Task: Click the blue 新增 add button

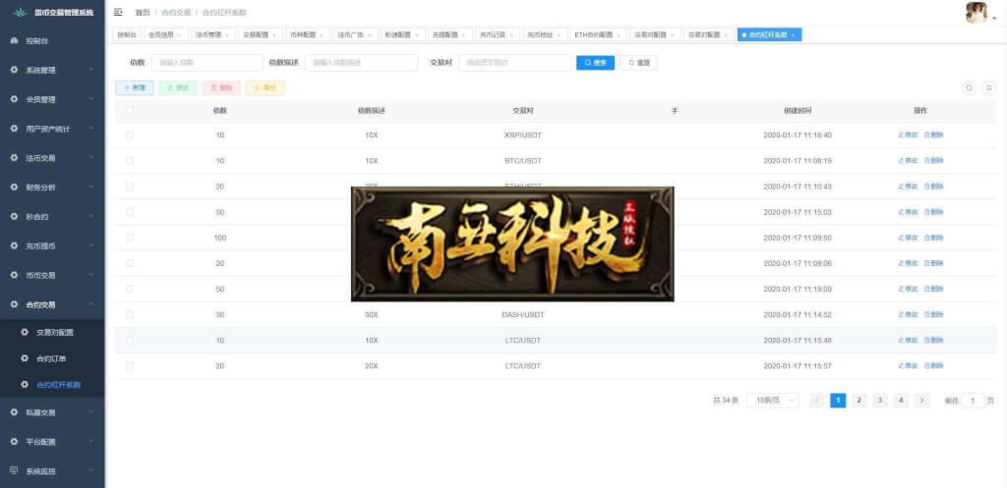Action: point(135,87)
